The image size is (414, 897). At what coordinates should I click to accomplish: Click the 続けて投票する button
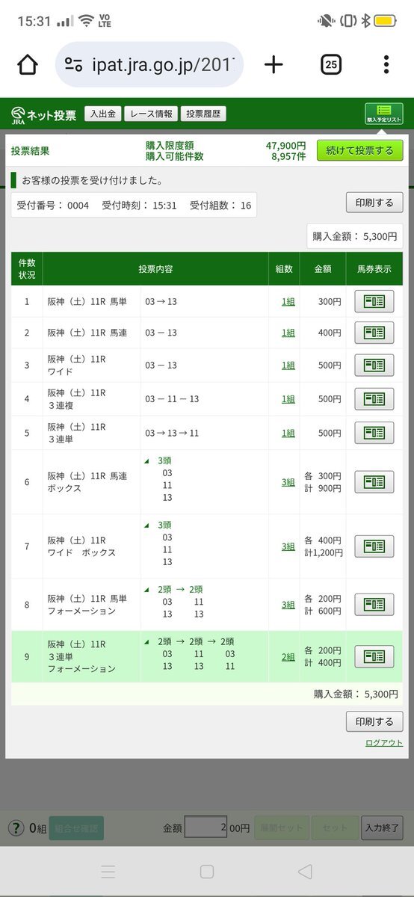359,150
